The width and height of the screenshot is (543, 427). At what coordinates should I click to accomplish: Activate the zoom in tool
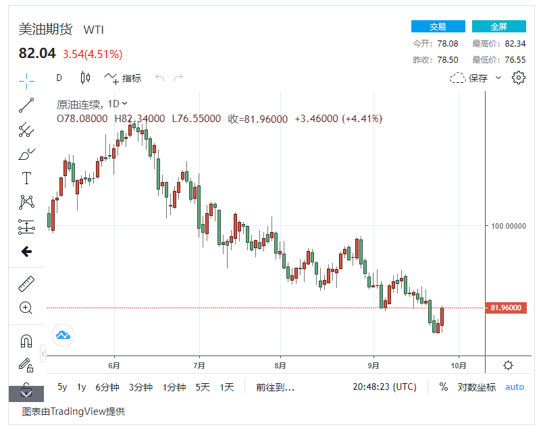26,308
